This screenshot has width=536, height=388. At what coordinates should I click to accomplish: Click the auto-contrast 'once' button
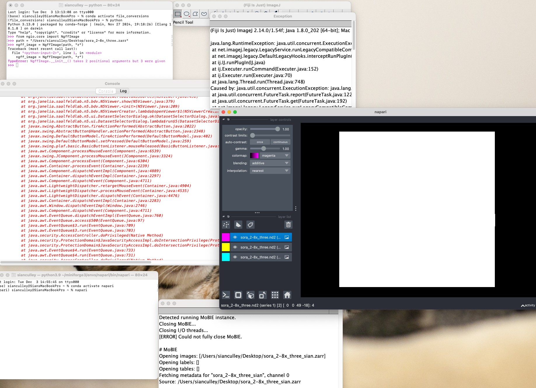[x=260, y=142]
